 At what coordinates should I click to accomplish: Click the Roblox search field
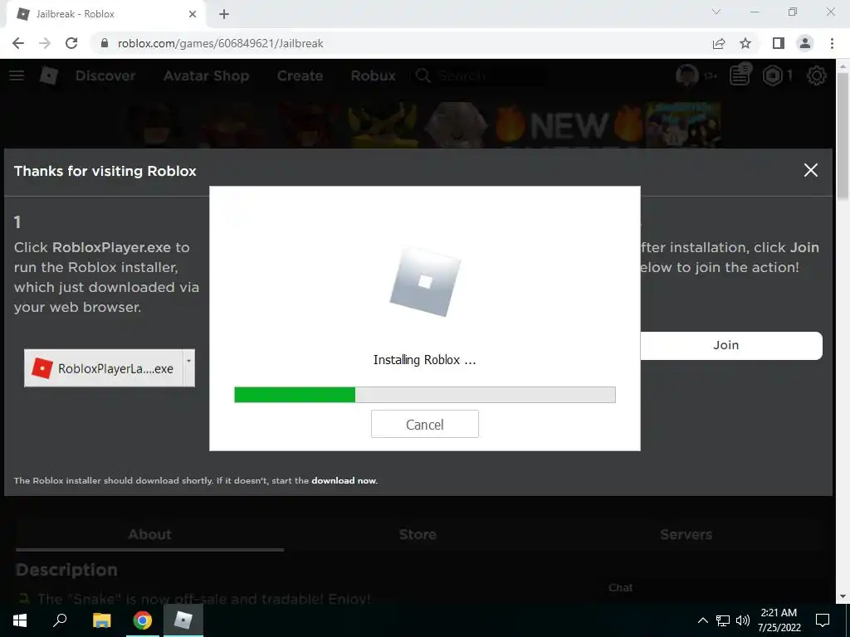tap(480, 75)
